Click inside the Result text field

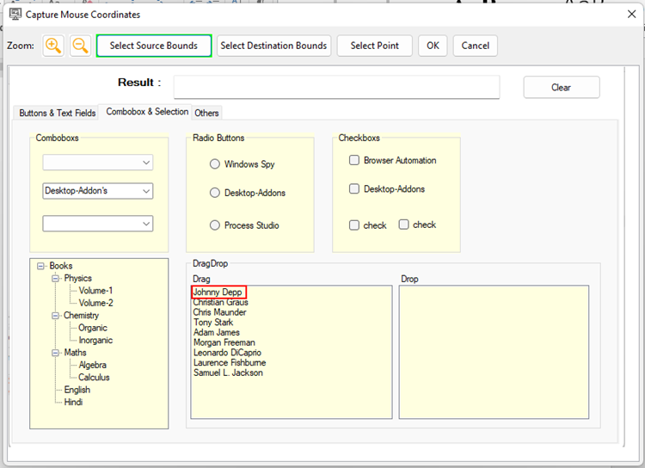point(336,87)
